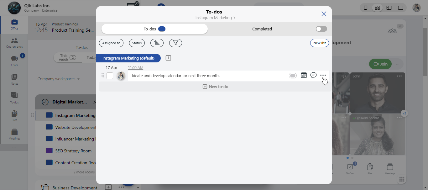Click the New list button
The image size is (428, 190).
click(x=319, y=43)
